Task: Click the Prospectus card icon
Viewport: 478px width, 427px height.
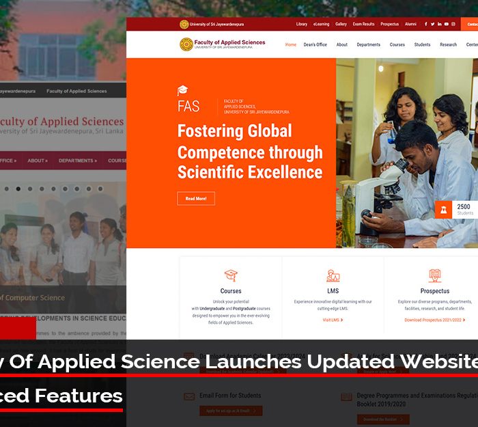Action: tap(435, 276)
